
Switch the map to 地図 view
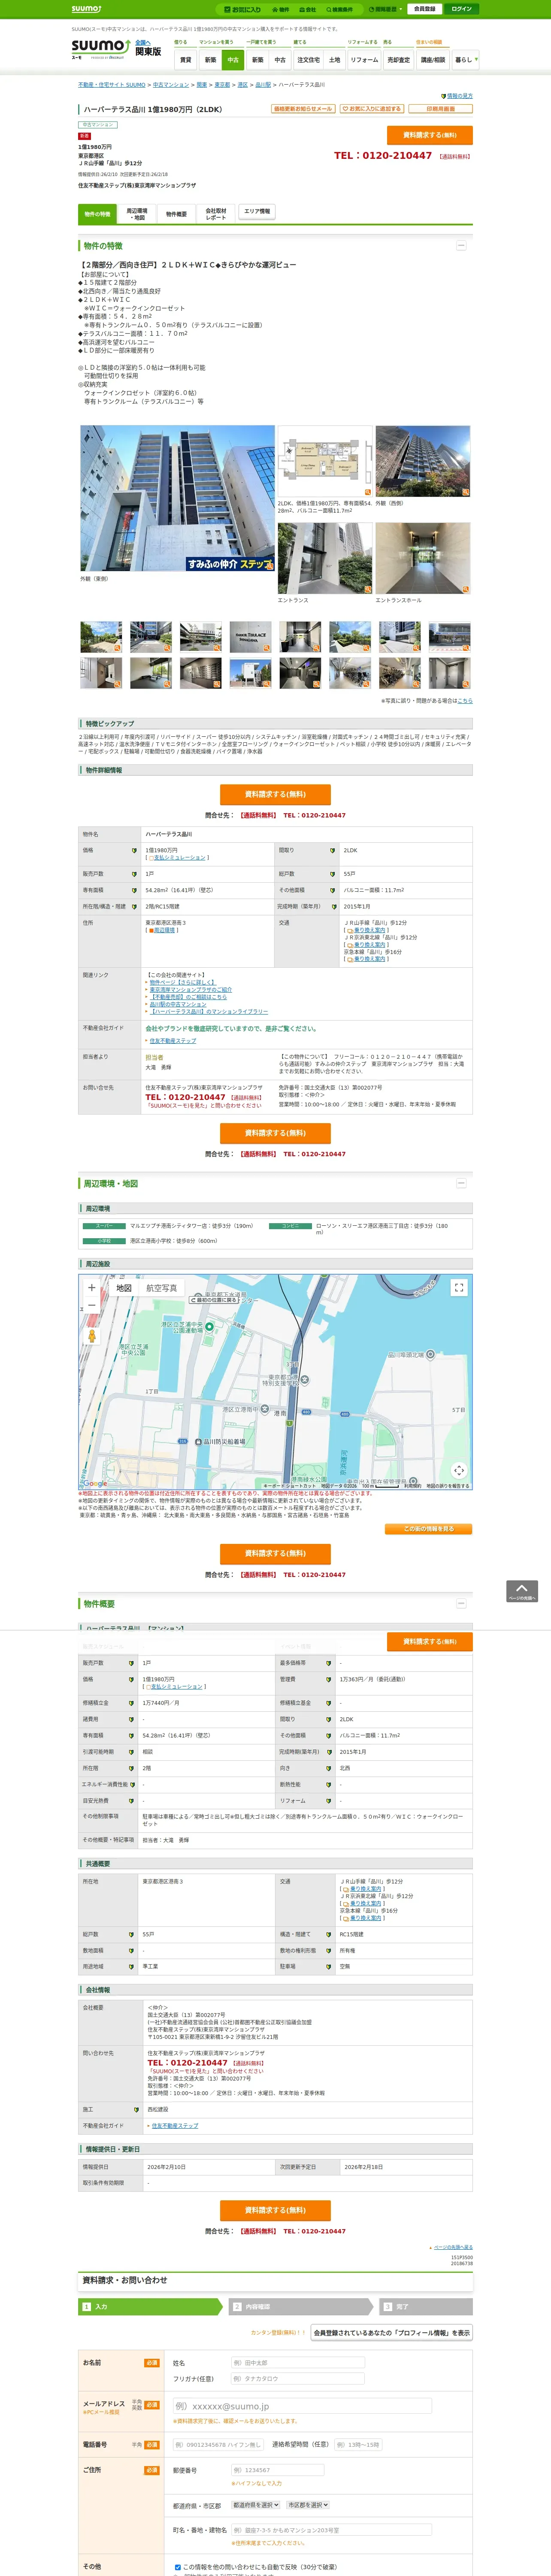124,1288
